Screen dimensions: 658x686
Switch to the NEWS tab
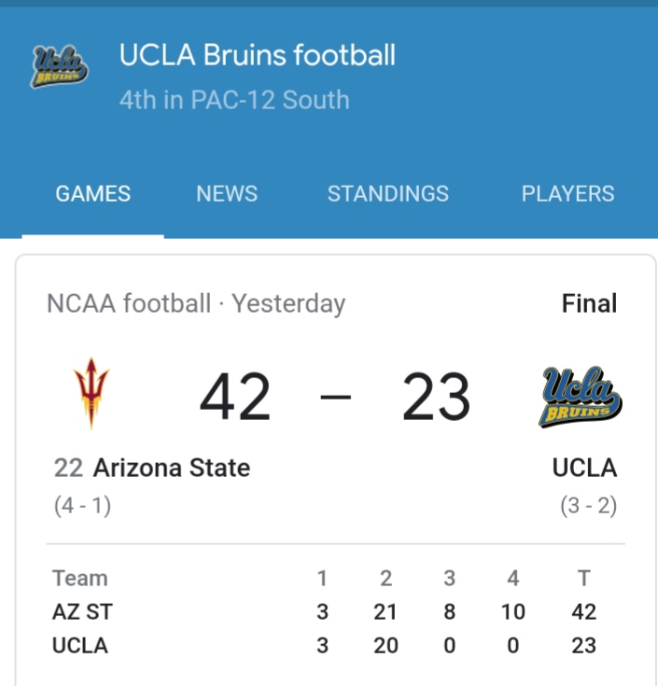pos(227,194)
